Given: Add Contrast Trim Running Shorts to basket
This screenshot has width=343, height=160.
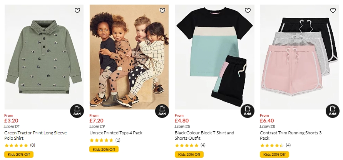Looking at the screenshot, I should (x=333, y=111).
